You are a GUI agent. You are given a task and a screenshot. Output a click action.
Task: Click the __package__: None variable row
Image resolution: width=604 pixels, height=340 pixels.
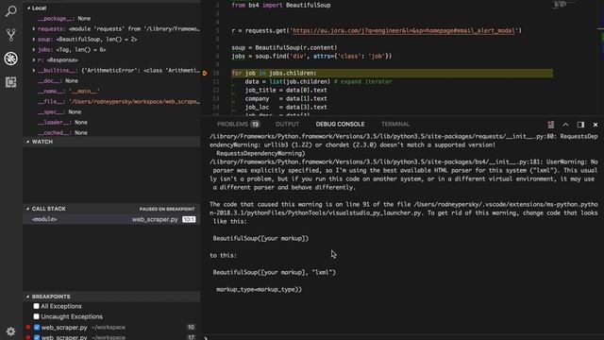pos(111,19)
